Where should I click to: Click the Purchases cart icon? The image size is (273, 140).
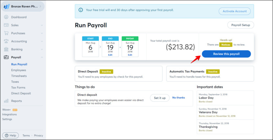(6, 33)
